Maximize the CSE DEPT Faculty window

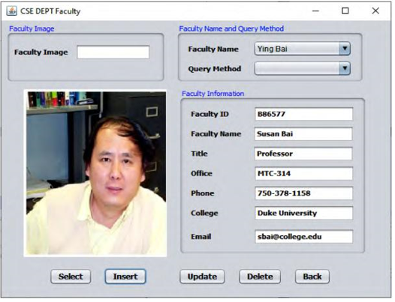(345, 10)
